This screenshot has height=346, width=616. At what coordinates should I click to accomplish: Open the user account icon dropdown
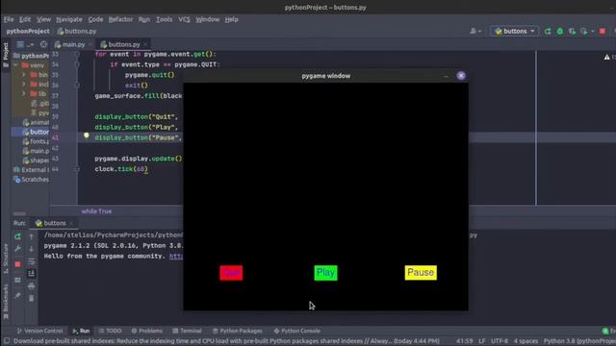[x=475, y=31]
